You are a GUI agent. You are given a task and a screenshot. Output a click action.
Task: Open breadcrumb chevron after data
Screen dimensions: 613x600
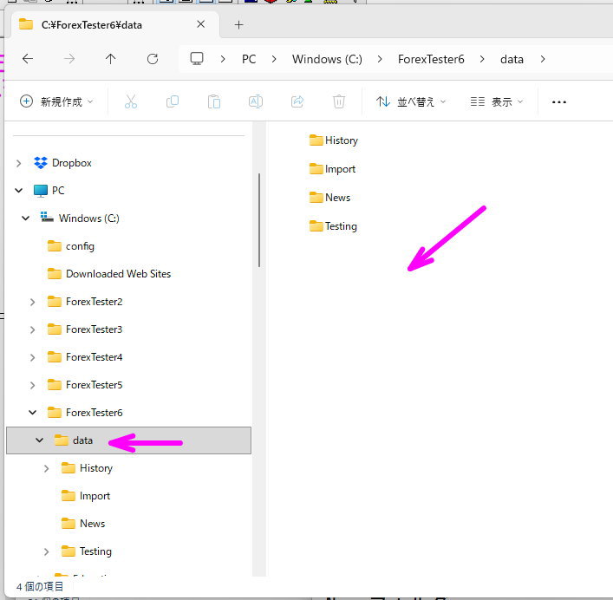coord(543,59)
